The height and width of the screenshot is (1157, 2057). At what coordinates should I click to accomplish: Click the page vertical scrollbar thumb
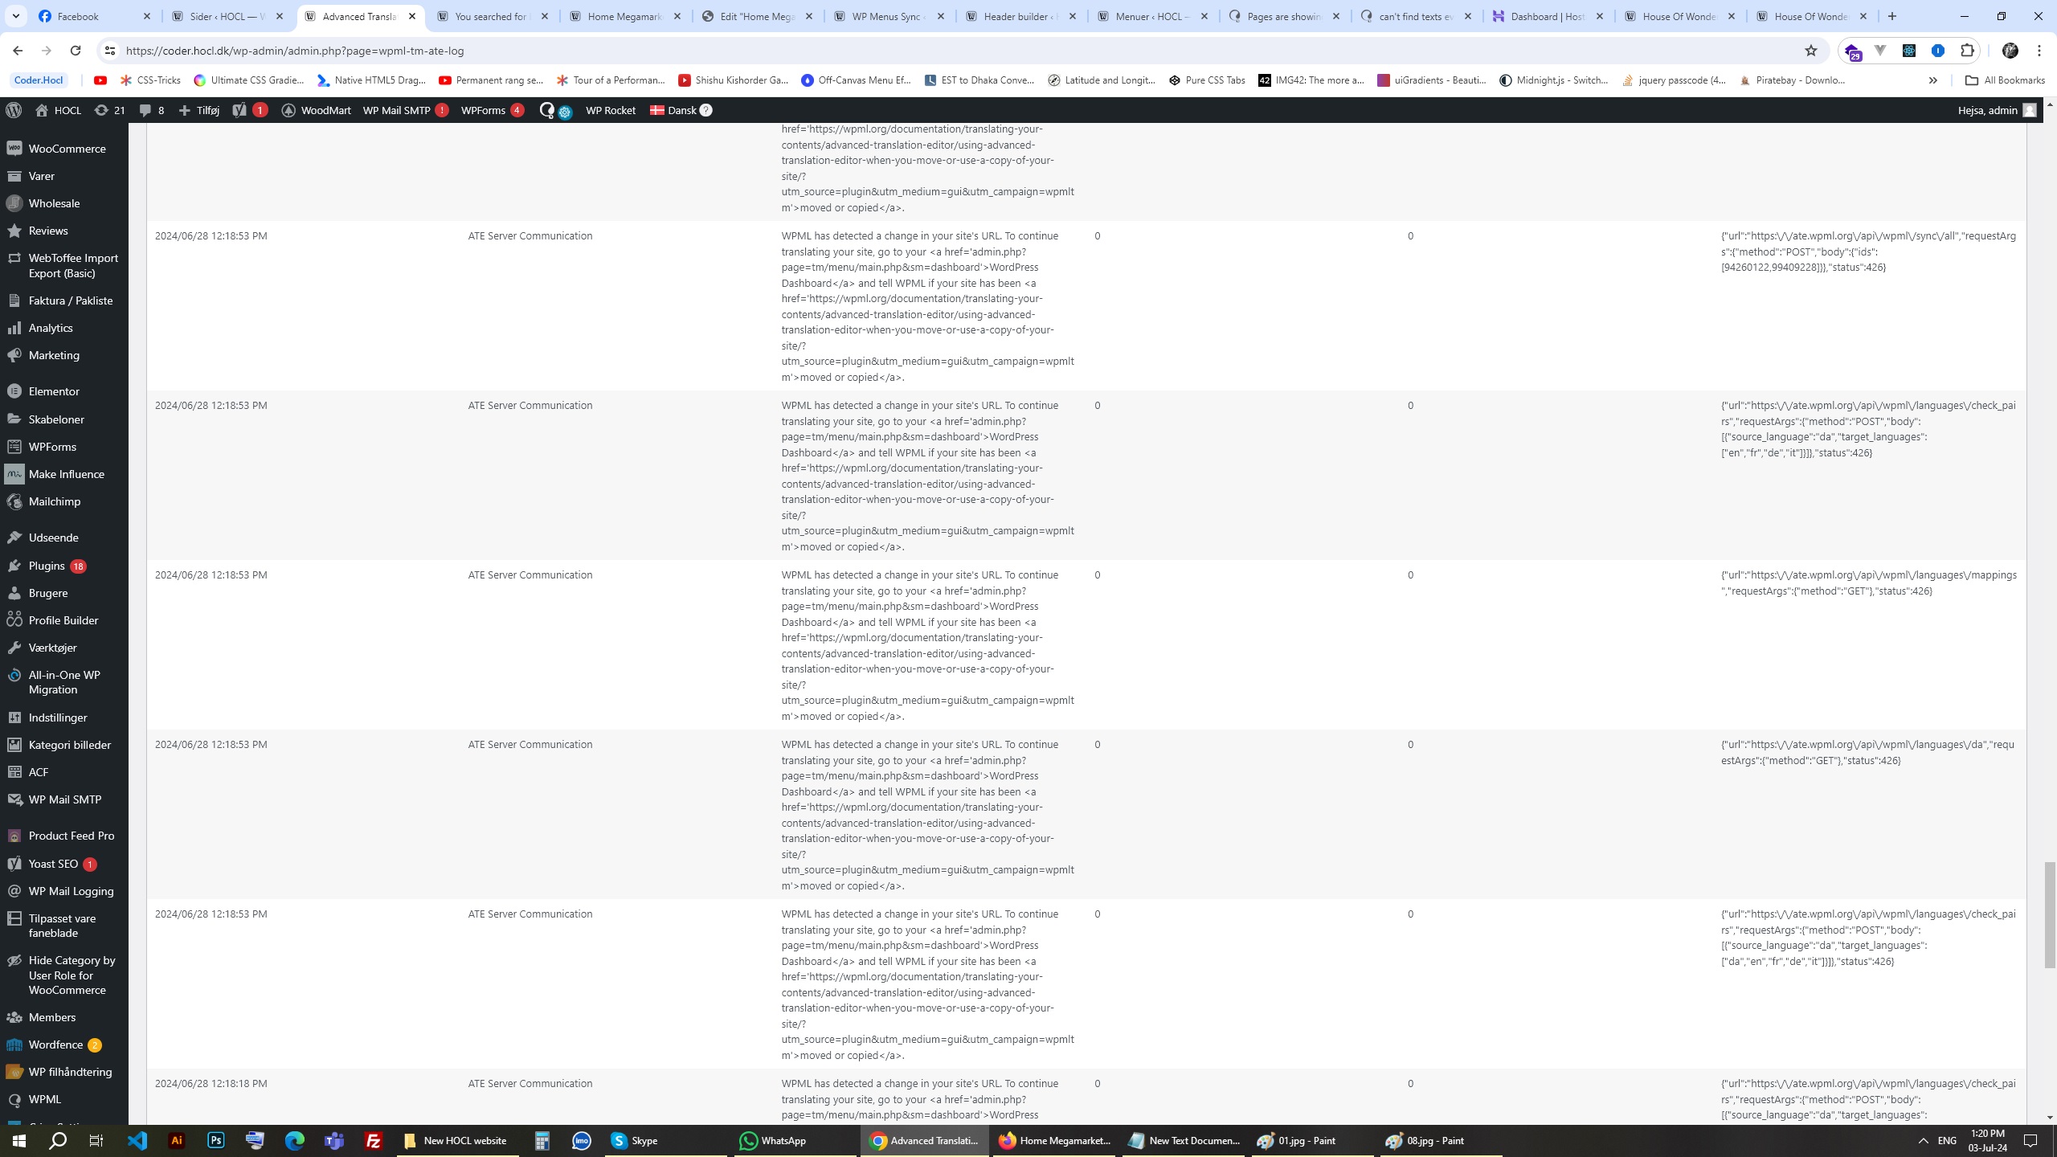pos(2049,915)
